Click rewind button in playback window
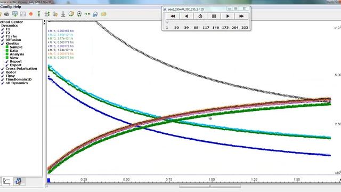 coord(173,16)
